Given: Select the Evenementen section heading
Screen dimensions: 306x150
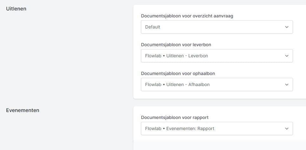Looking at the screenshot, I should (23, 110).
